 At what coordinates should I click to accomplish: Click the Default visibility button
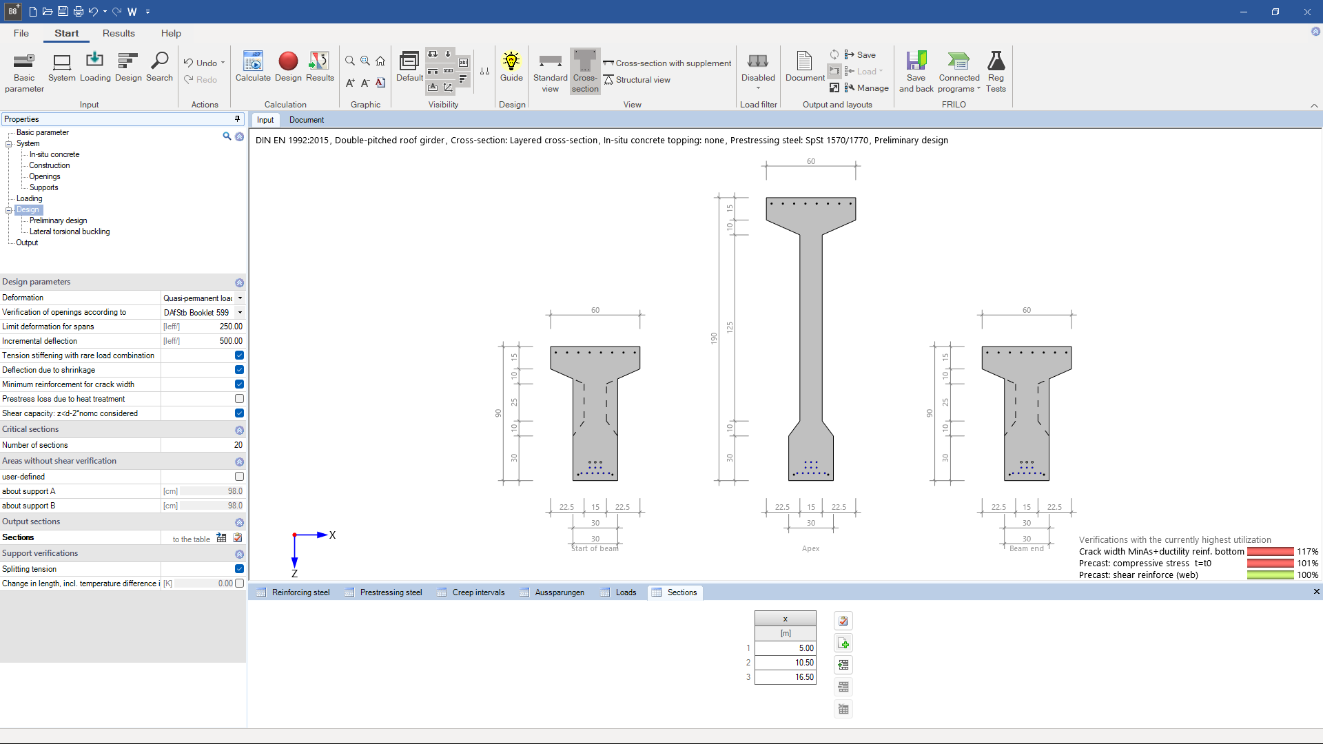(x=409, y=65)
